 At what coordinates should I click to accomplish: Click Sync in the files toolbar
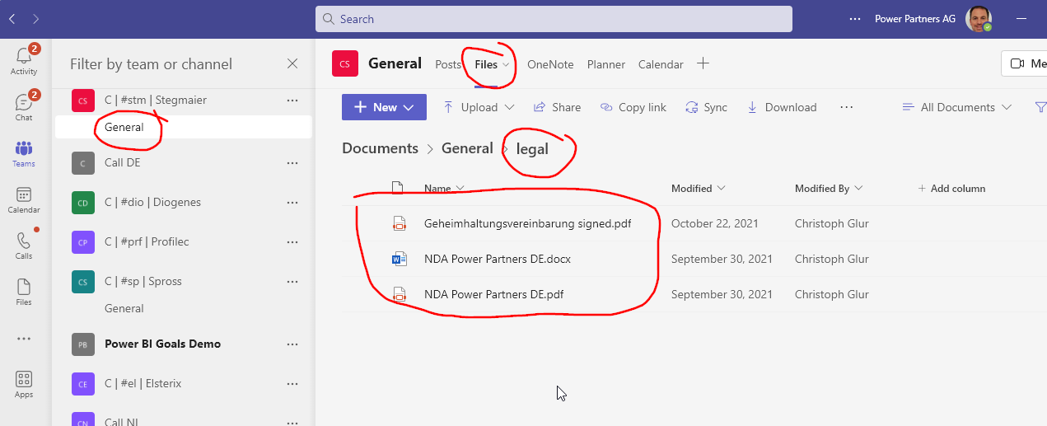(x=706, y=107)
